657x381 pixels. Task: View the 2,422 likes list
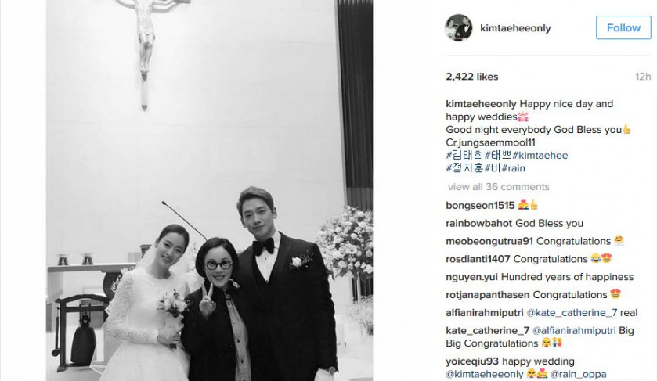[471, 77]
